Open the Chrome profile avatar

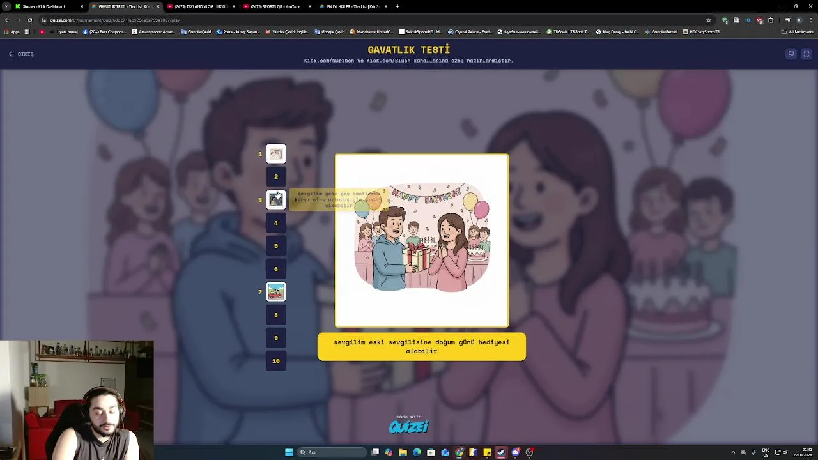click(x=798, y=20)
